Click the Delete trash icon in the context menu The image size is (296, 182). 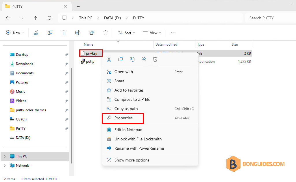155,60
